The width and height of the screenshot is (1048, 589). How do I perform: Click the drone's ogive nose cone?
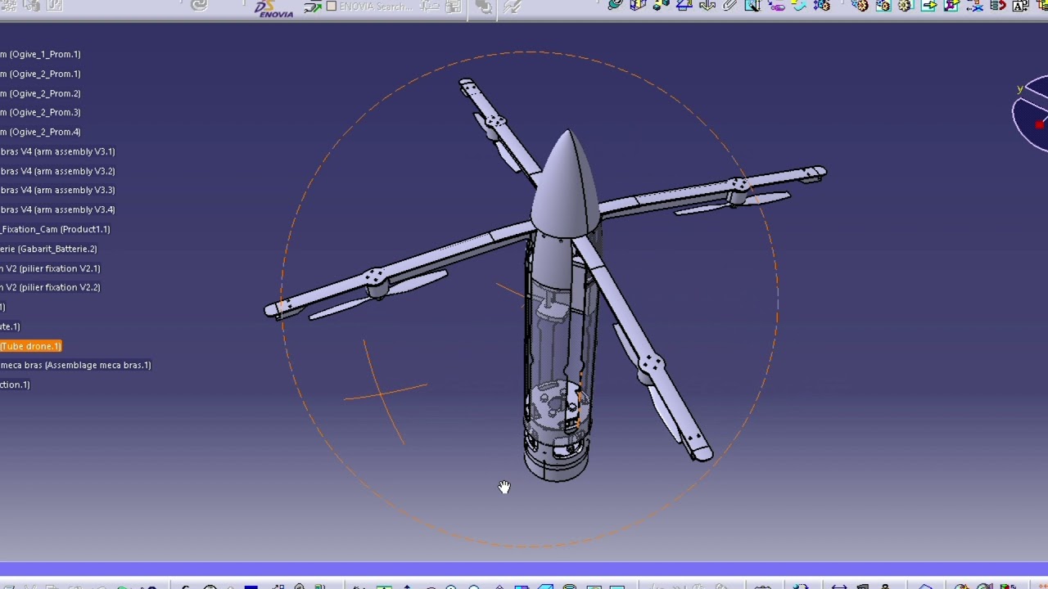(x=565, y=184)
